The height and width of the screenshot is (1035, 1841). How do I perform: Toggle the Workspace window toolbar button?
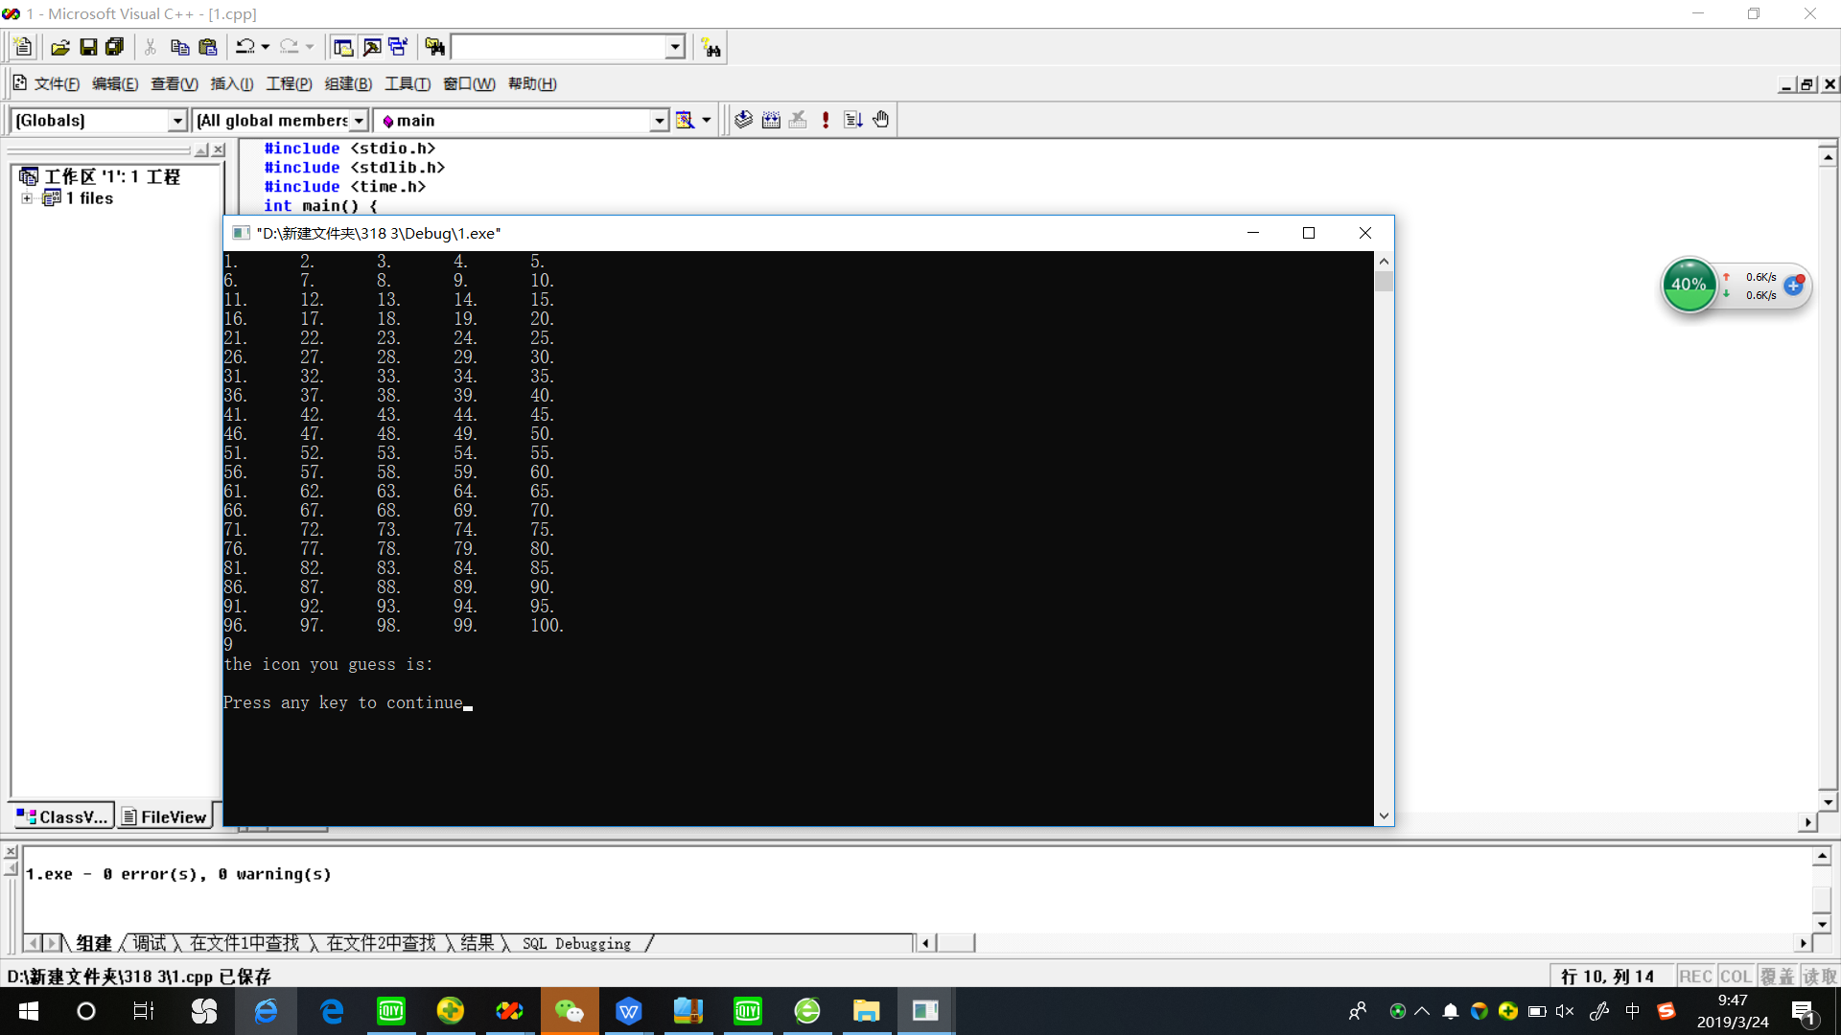(x=342, y=47)
